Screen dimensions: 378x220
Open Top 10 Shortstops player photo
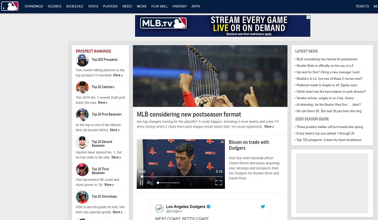click(82, 197)
